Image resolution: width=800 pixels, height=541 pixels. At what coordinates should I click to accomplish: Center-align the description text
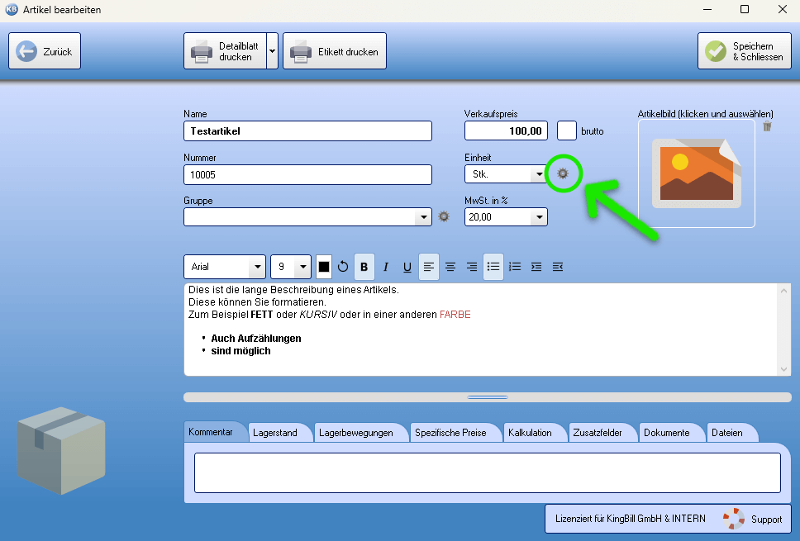click(450, 267)
